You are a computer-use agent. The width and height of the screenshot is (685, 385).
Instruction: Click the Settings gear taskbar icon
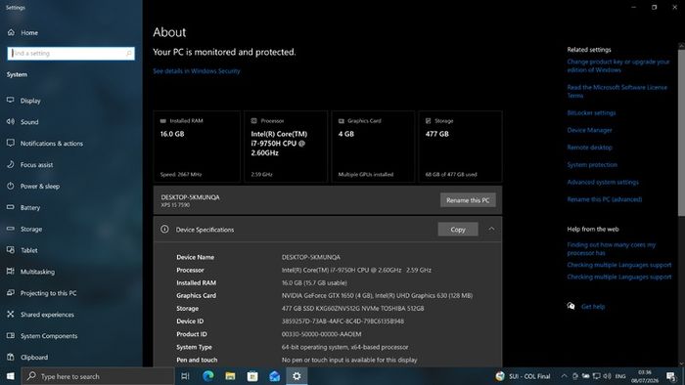(297, 376)
